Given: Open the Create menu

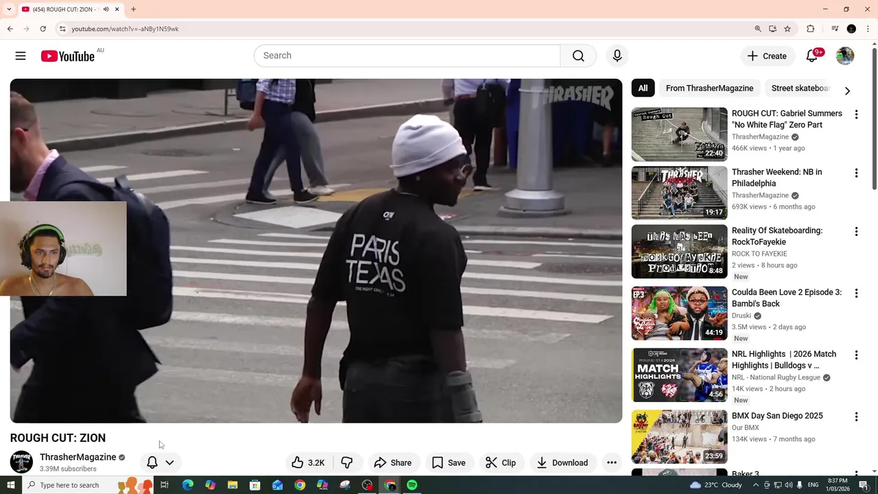Looking at the screenshot, I should point(767,56).
